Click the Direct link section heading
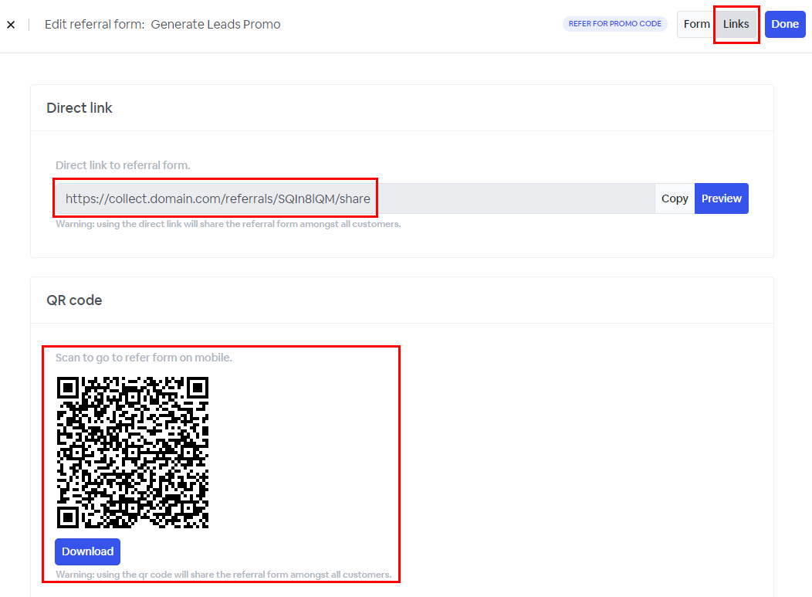Screen dimensions: 812x597 point(80,108)
